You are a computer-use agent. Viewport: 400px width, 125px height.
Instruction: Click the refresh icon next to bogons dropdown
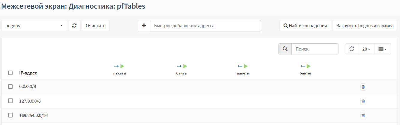point(74,26)
